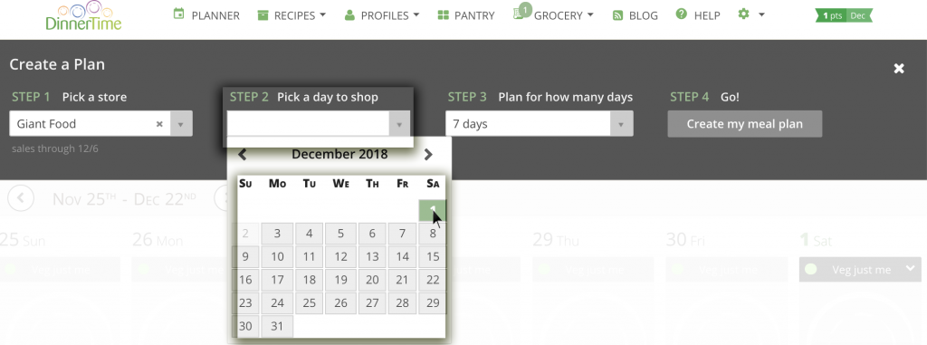
Task: Go to previous month in calendar
Action: (243, 155)
